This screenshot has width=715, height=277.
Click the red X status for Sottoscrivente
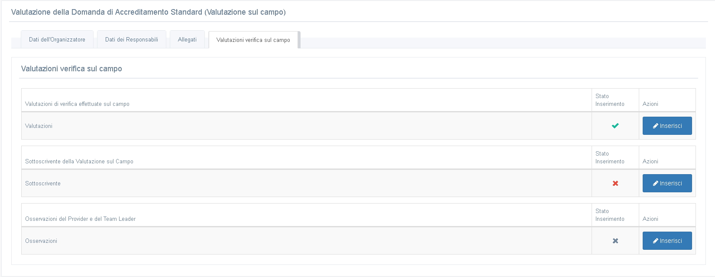[x=615, y=183]
